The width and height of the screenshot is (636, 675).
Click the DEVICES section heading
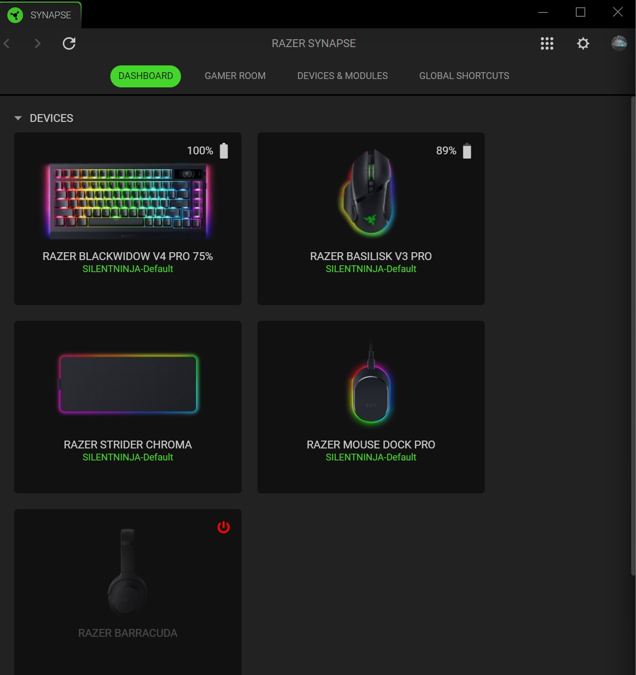tap(51, 118)
